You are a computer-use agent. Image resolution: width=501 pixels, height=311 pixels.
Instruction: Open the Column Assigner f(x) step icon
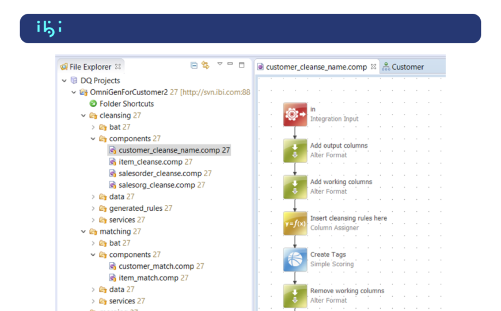pyautogui.click(x=295, y=223)
